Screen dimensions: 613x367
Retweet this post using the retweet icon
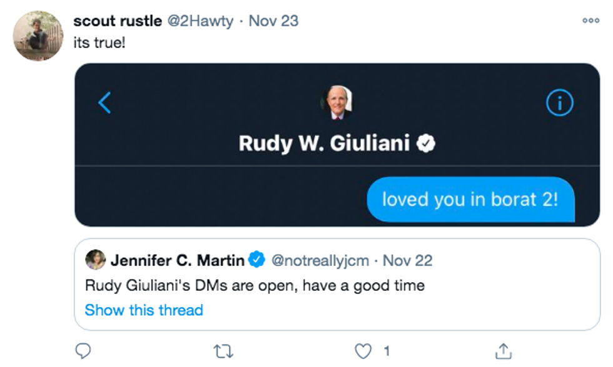click(x=223, y=351)
